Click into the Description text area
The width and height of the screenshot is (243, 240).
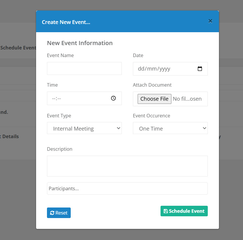(127, 166)
